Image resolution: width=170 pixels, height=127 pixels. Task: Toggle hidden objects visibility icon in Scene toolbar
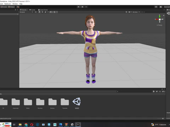51,12
